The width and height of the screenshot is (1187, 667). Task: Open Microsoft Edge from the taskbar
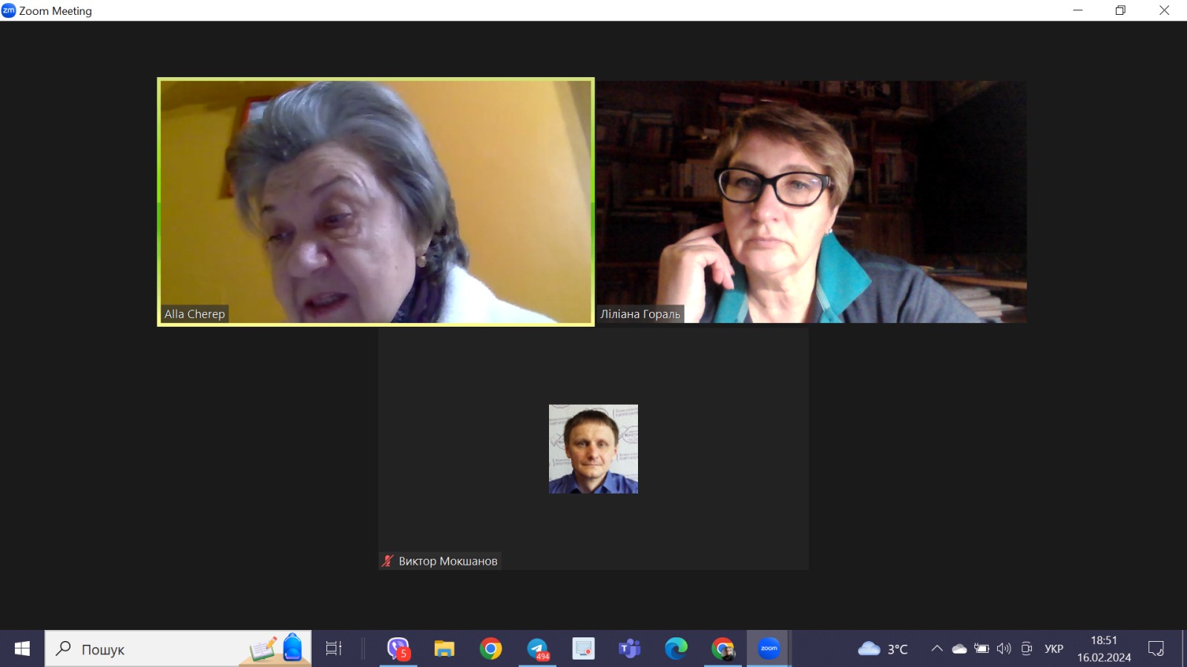(676, 648)
